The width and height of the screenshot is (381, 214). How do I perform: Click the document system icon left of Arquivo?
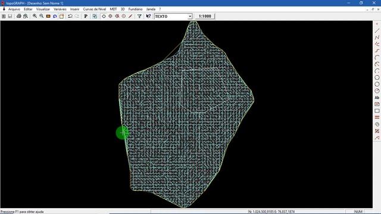click(4, 9)
